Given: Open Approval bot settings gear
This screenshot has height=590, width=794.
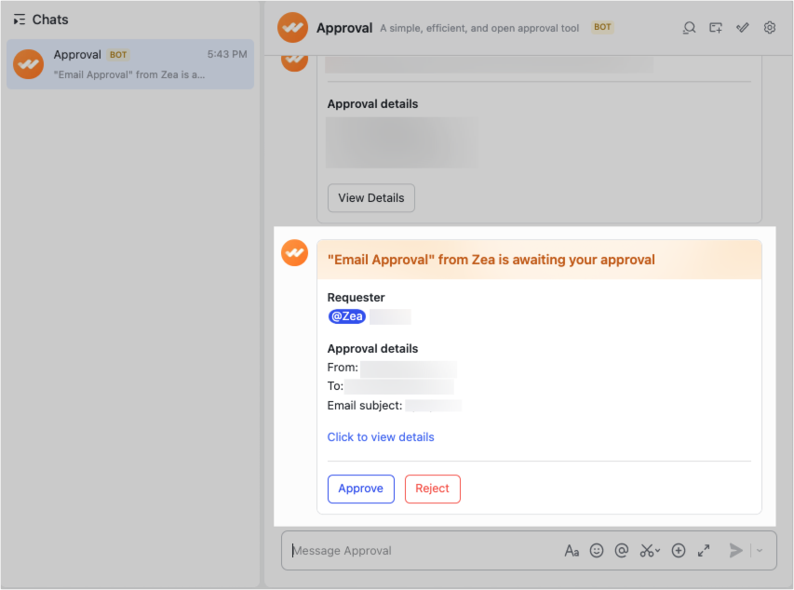Looking at the screenshot, I should pos(769,27).
